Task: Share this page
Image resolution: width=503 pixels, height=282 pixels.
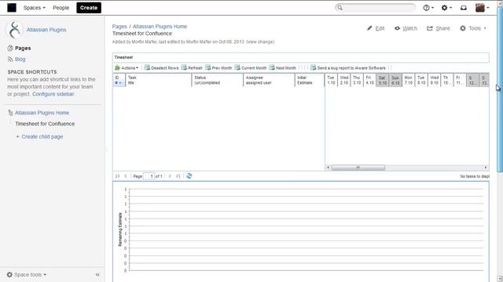Action: click(x=439, y=28)
